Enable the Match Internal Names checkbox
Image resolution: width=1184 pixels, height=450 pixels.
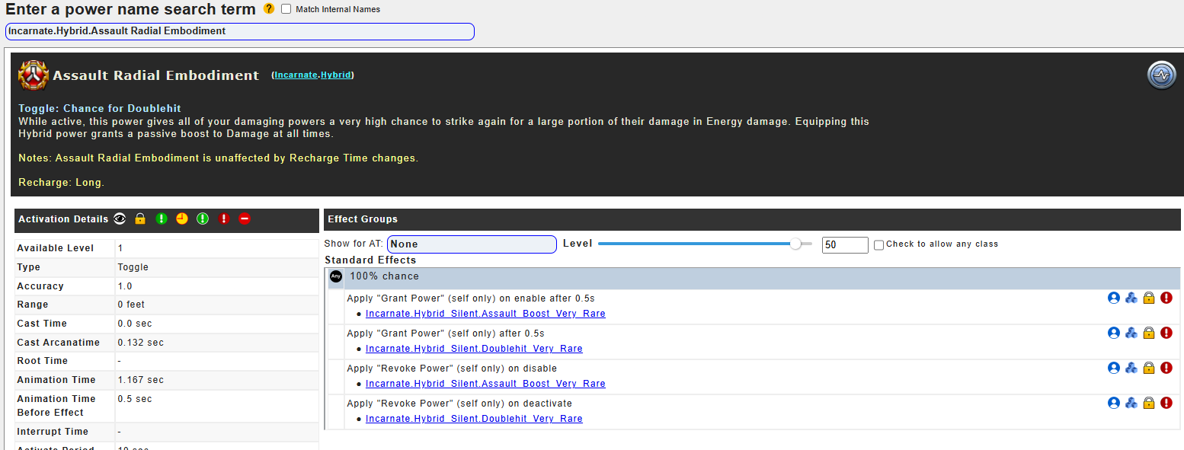(286, 9)
